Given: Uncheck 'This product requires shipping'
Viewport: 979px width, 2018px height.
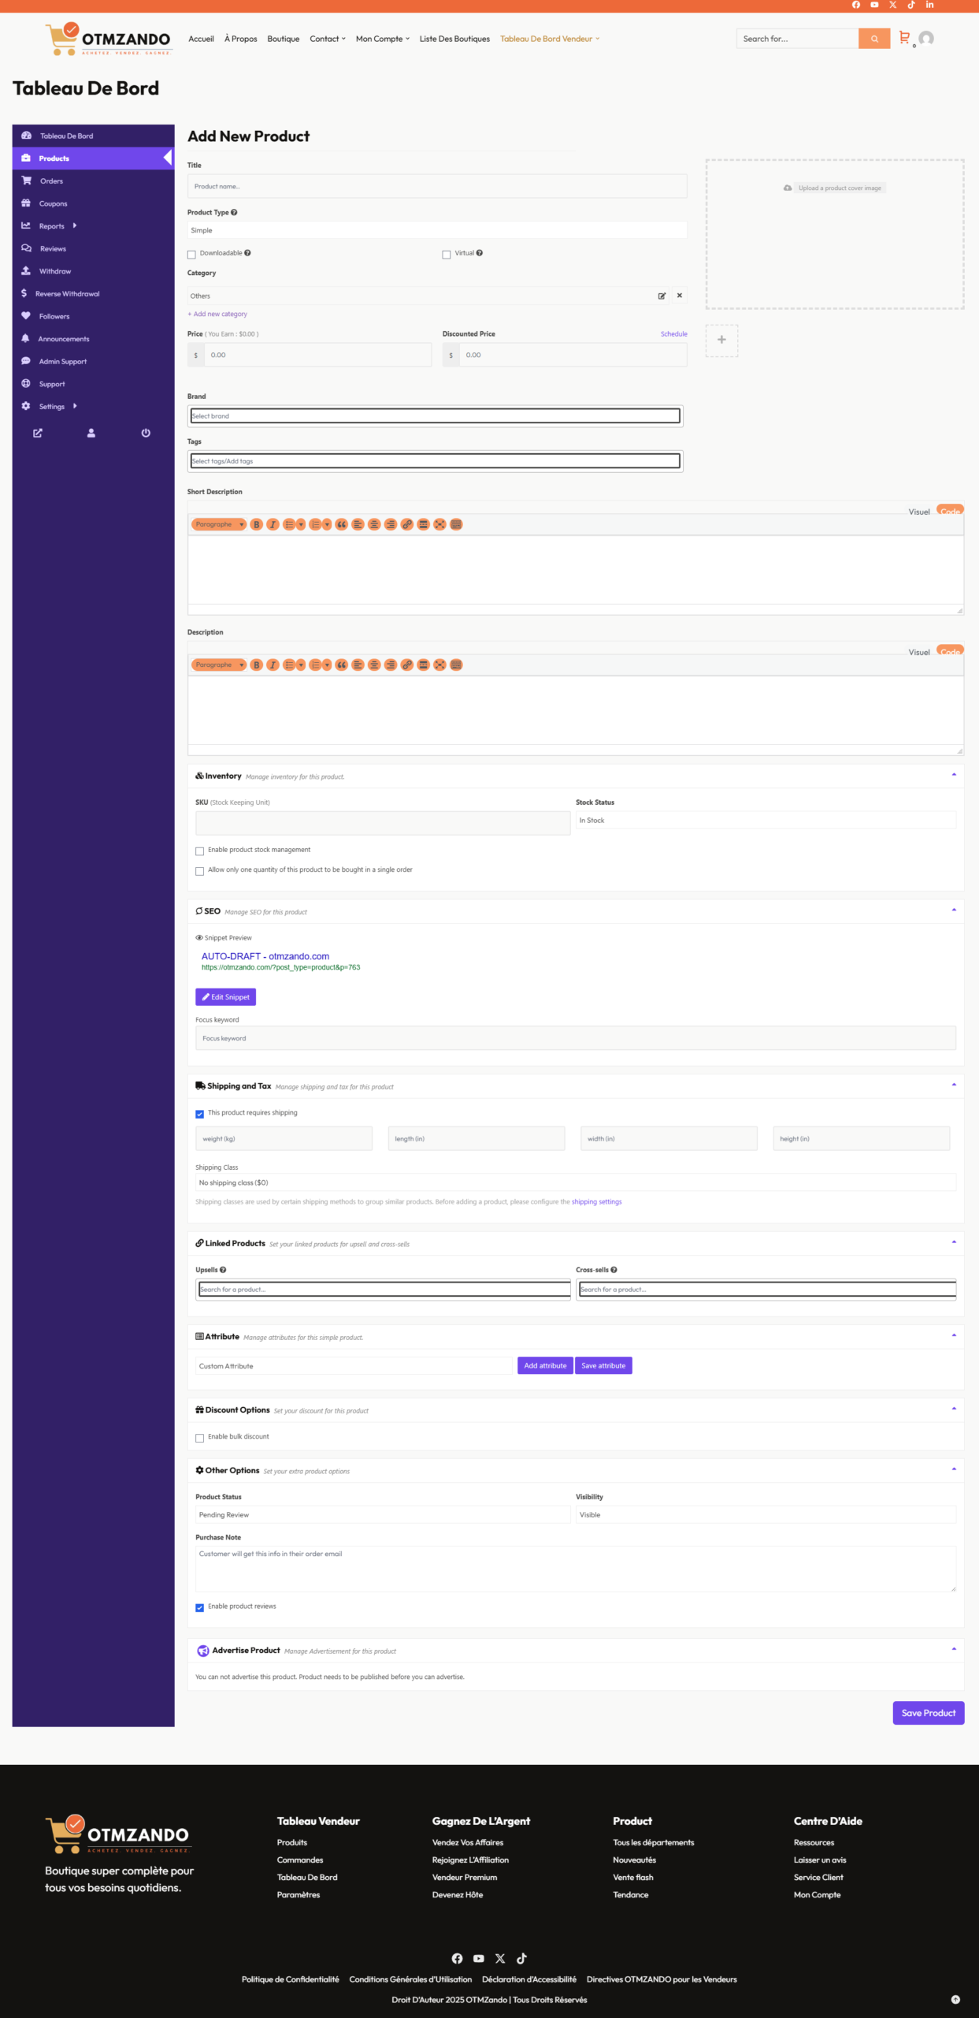Looking at the screenshot, I should 200,1114.
